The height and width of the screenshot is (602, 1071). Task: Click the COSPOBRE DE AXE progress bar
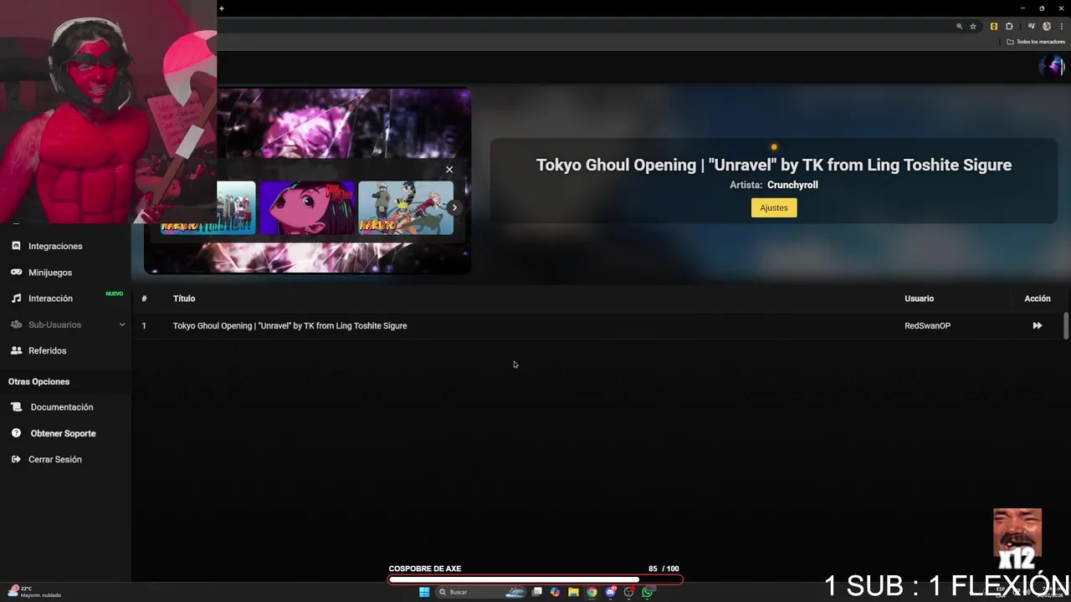(535, 579)
